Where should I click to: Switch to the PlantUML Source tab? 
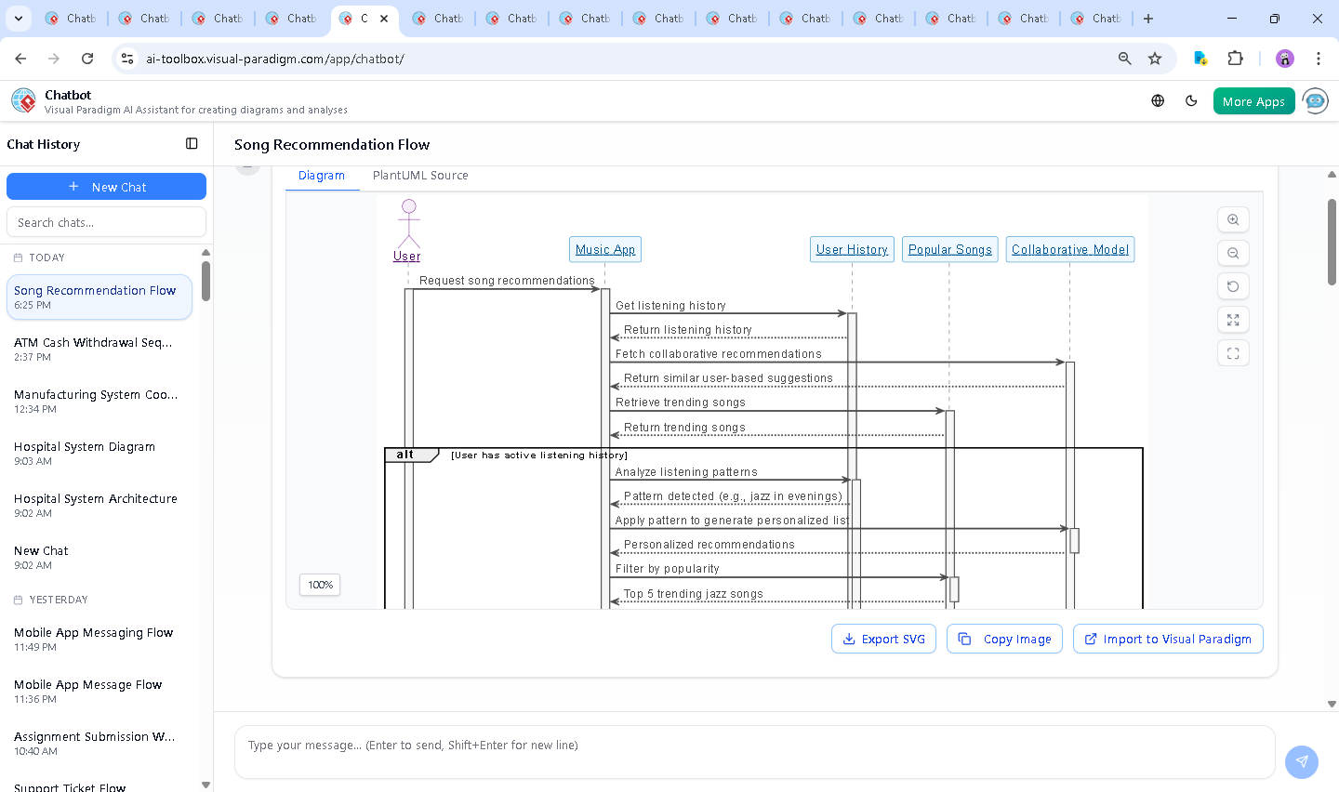pos(420,175)
